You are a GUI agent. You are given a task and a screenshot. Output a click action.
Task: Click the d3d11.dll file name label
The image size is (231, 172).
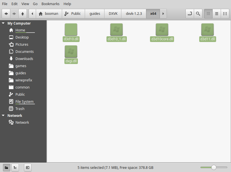208,39
